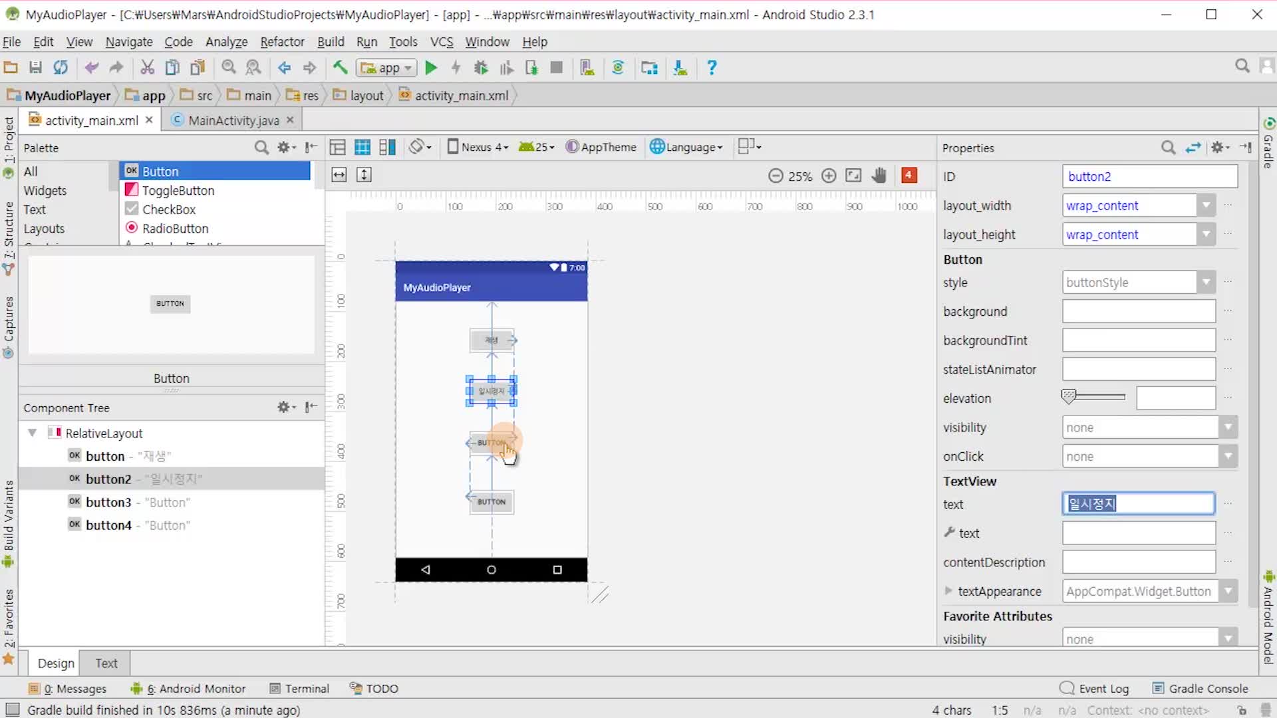The image size is (1277, 718).
Task: Open the layout_height dropdown arrow
Action: (1206, 235)
